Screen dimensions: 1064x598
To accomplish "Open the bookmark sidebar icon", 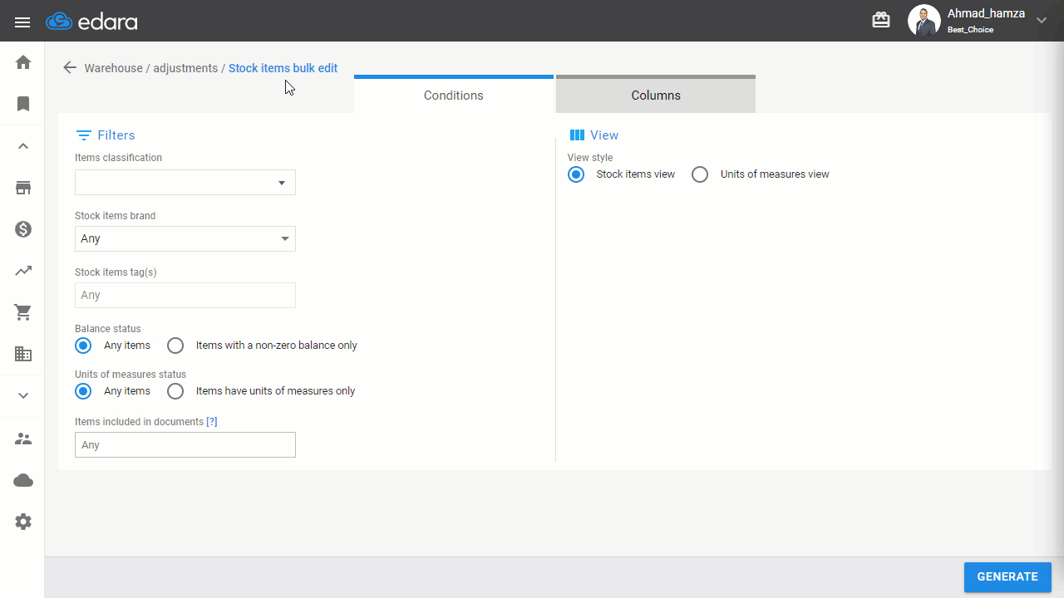I will pos(23,104).
